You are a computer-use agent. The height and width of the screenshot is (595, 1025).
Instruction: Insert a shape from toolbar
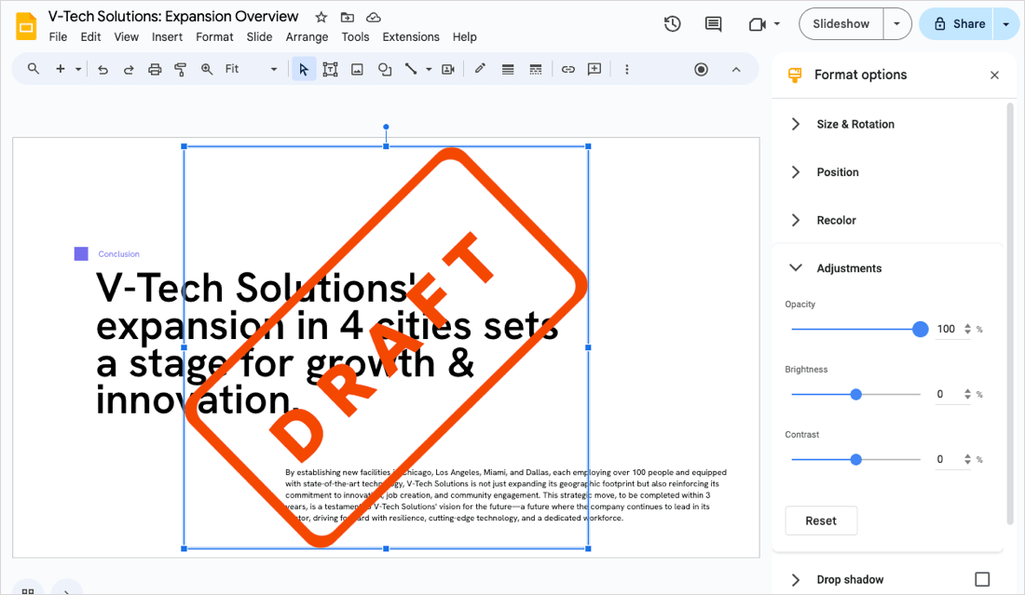tap(384, 69)
